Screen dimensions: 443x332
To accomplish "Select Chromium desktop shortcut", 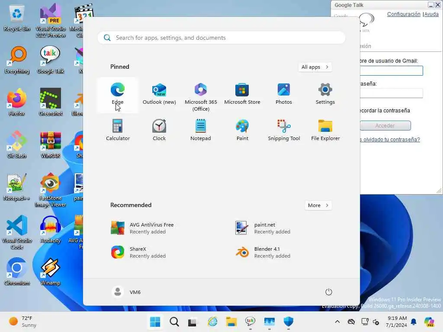I will pyautogui.click(x=17, y=271).
